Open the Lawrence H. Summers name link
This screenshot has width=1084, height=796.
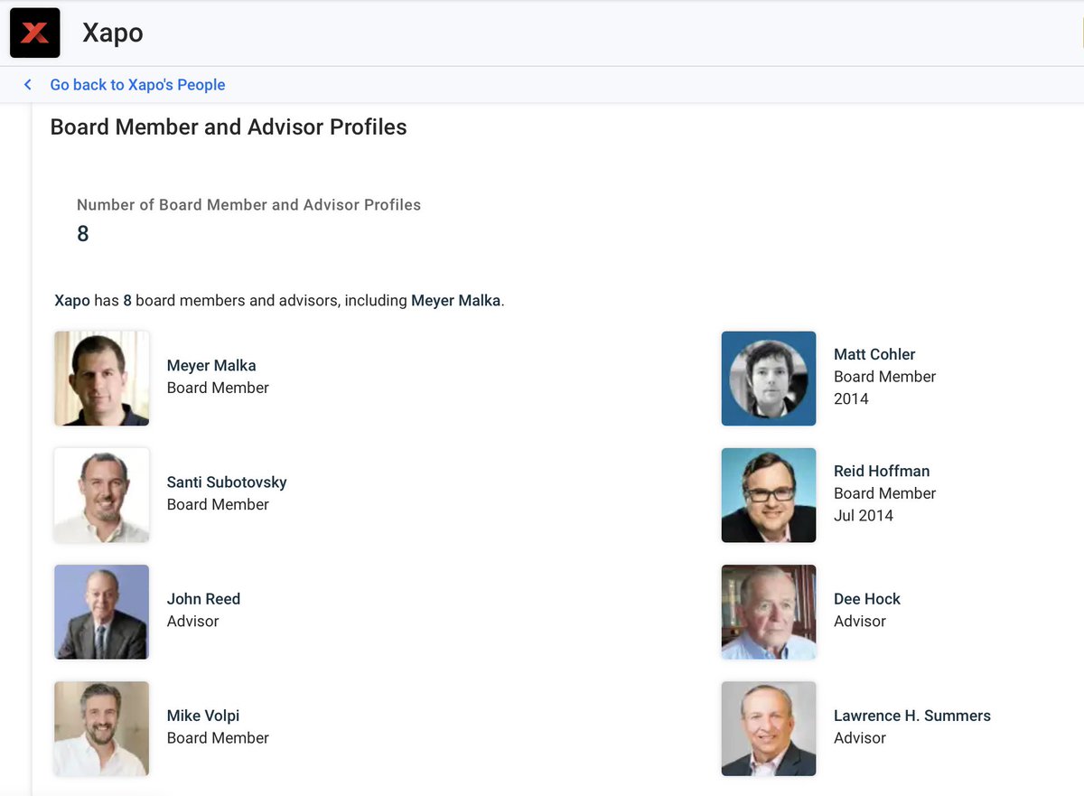point(912,716)
